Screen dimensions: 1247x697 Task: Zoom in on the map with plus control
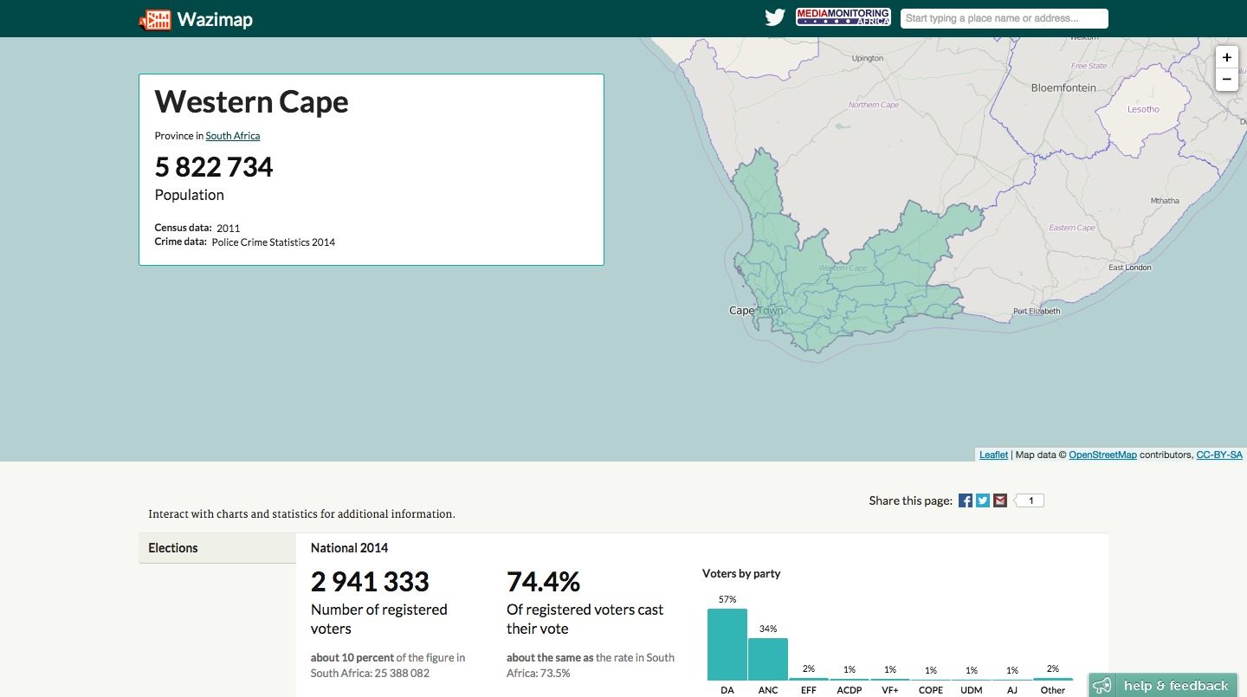pyautogui.click(x=1226, y=57)
